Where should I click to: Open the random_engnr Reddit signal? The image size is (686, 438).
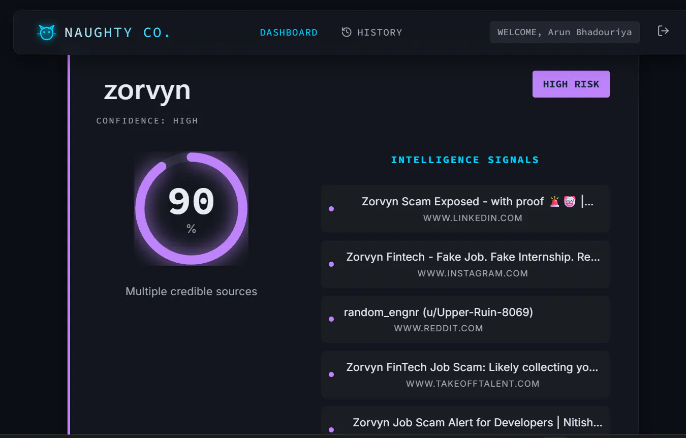pyautogui.click(x=465, y=319)
